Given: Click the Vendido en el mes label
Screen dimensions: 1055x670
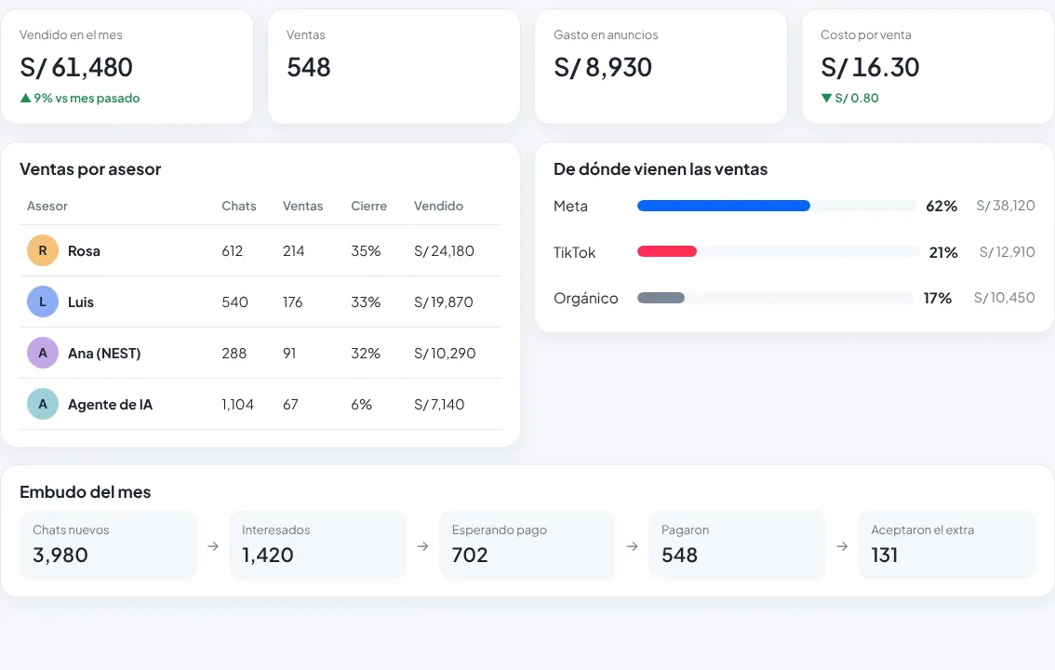Looking at the screenshot, I should 71,35.
